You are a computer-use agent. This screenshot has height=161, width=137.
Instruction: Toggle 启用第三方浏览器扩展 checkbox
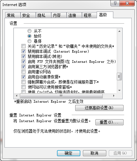tap(23, 67)
